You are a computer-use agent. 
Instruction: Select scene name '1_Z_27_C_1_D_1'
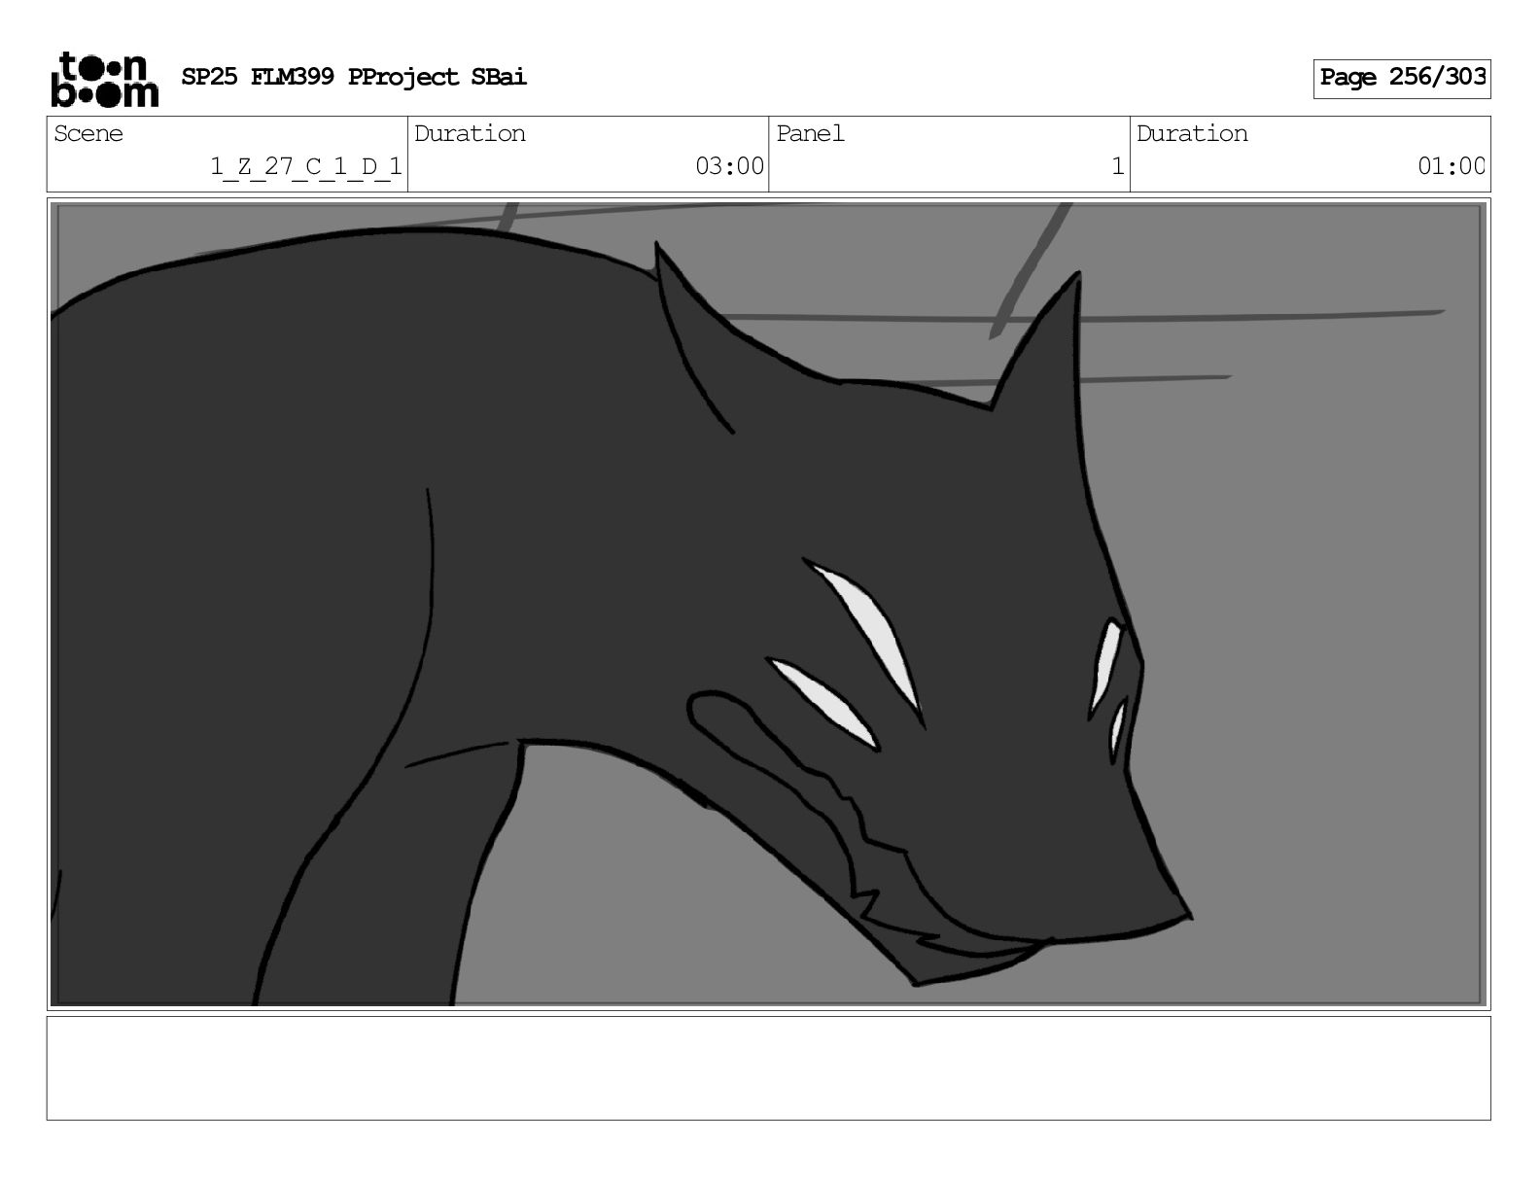pos(306,167)
